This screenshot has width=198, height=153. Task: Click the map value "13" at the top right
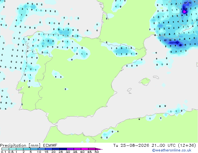(190, 2)
